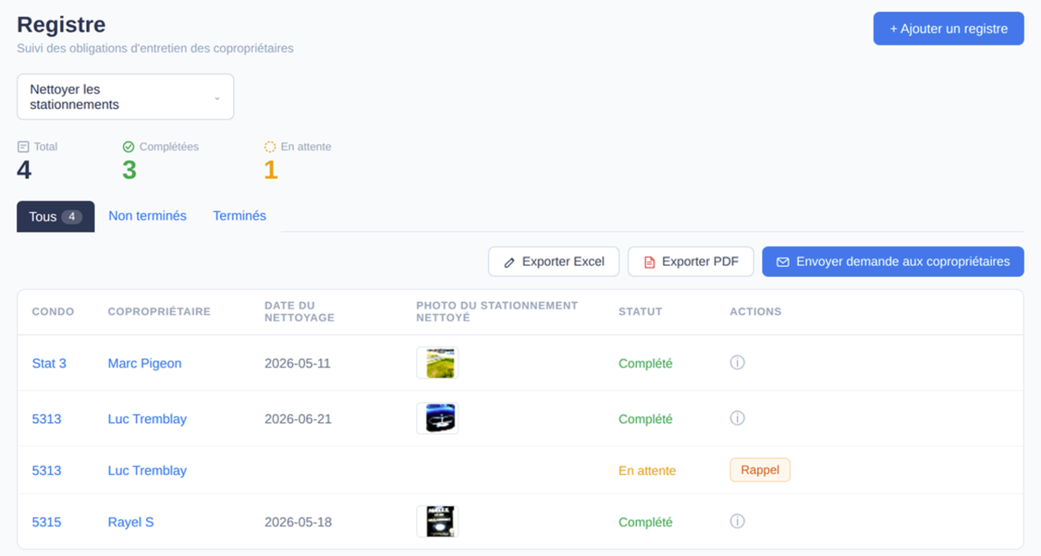The width and height of the screenshot is (1041, 556).
Task: Click the STATUT column header
Action: click(640, 312)
